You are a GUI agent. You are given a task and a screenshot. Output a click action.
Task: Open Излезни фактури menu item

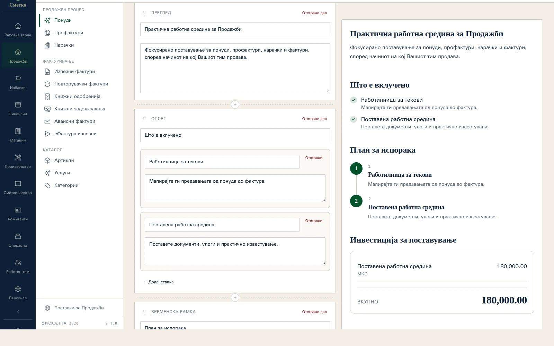pyautogui.click(x=79, y=72)
